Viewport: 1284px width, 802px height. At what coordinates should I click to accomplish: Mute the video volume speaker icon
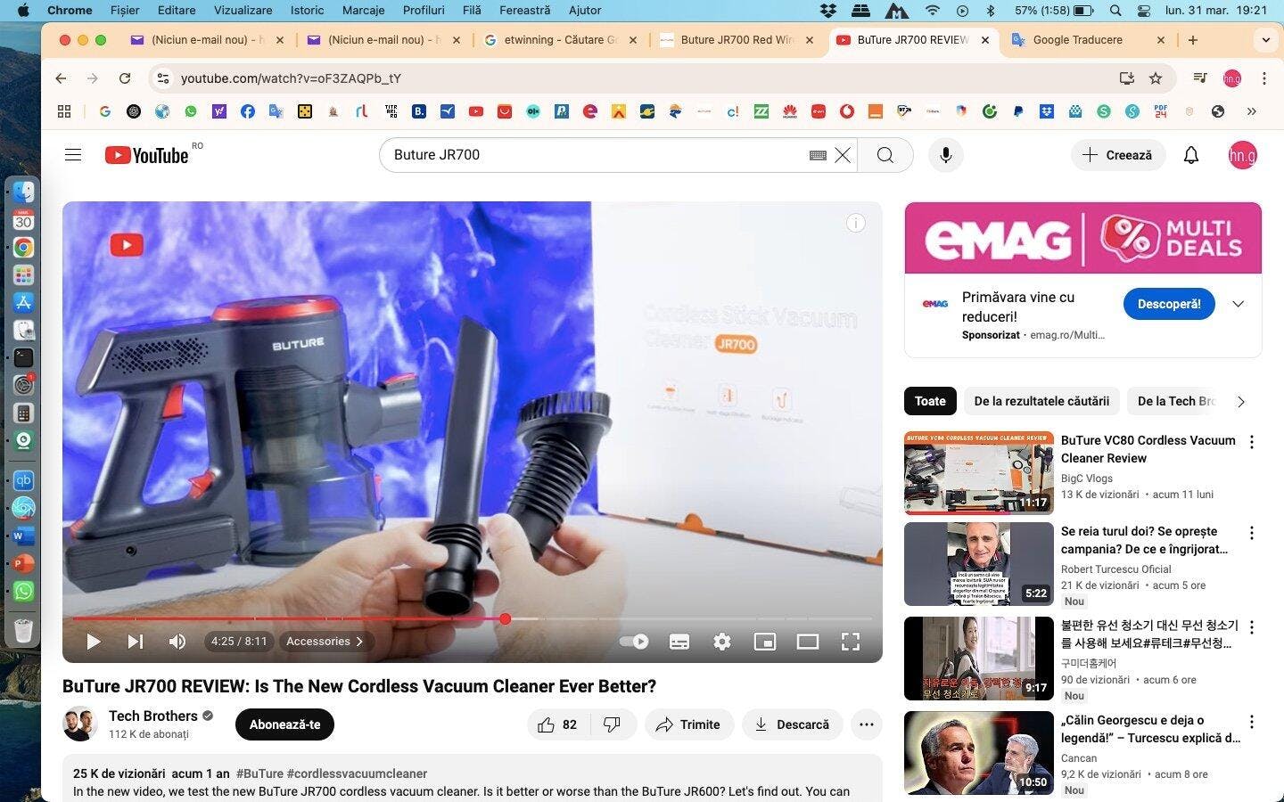(x=177, y=642)
